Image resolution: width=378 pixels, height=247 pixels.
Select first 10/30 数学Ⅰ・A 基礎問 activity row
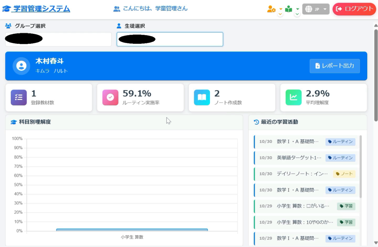click(x=306, y=142)
